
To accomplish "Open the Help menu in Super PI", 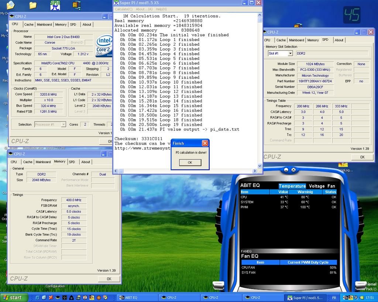I will [161, 9].
